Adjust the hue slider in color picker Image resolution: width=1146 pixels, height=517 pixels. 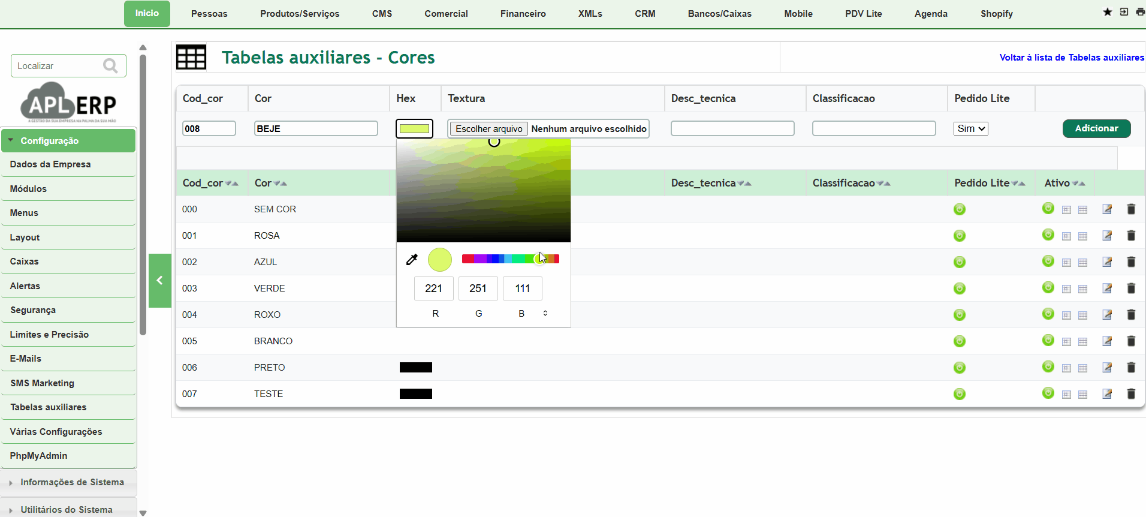pos(511,258)
